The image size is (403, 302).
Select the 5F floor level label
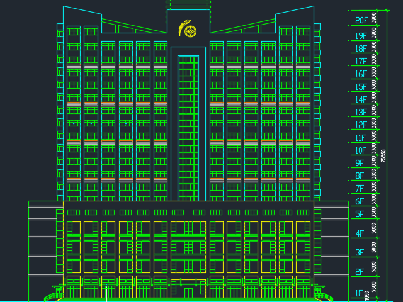coord(360,215)
